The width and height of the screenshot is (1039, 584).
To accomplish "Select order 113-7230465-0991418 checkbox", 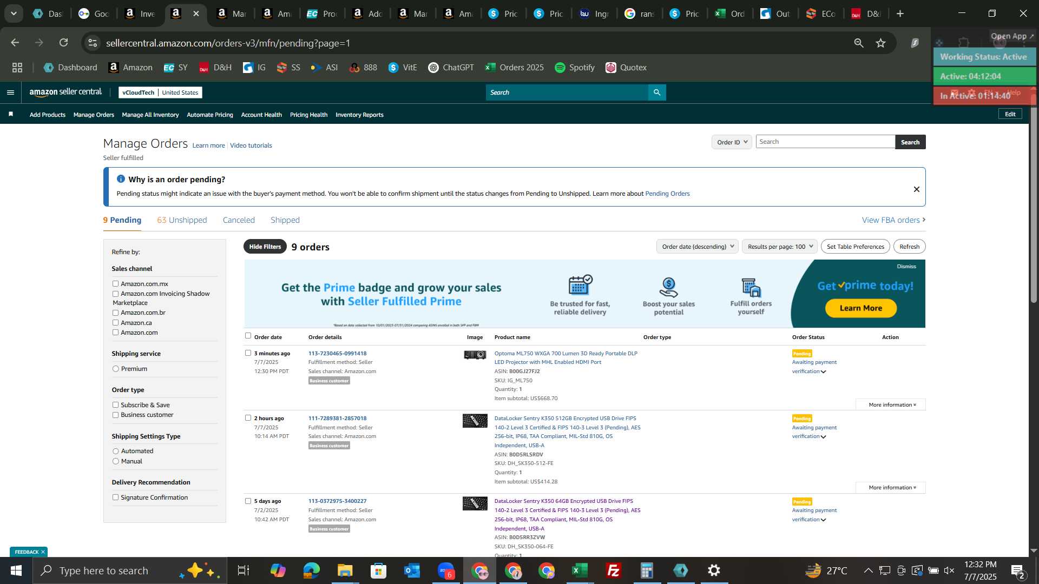I will click(x=248, y=353).
